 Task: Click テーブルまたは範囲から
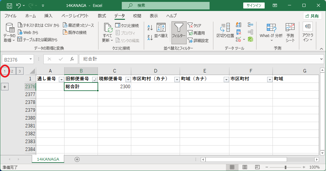pyautogui.click(x=37, y=40)
